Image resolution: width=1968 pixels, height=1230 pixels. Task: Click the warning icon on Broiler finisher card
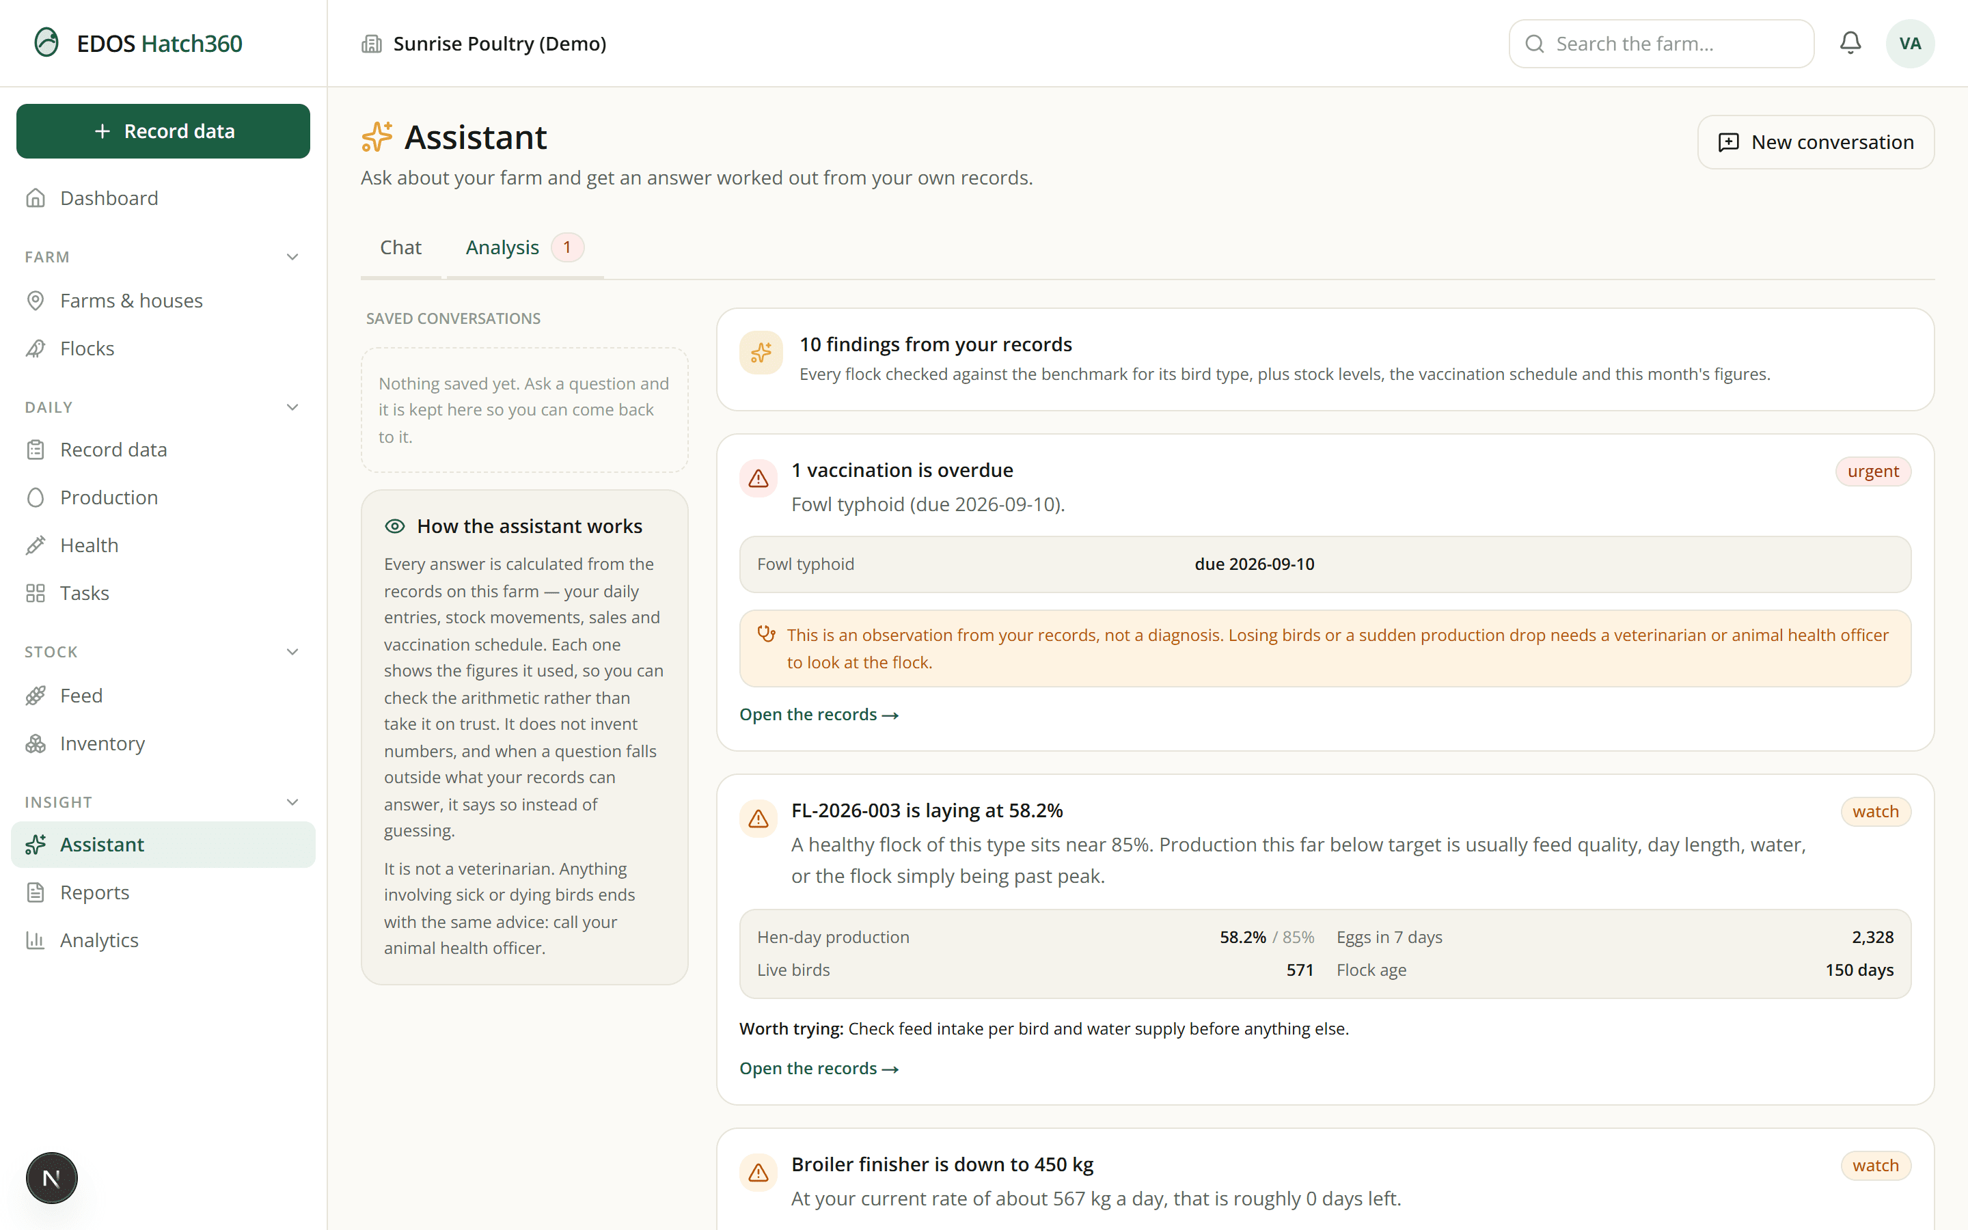coord(758,1172)
